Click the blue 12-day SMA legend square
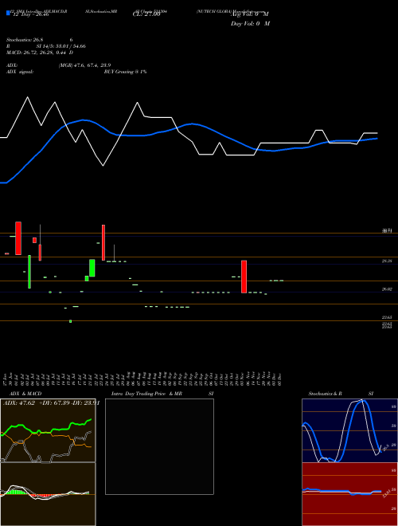398x526 pixels. click(8, 13)
